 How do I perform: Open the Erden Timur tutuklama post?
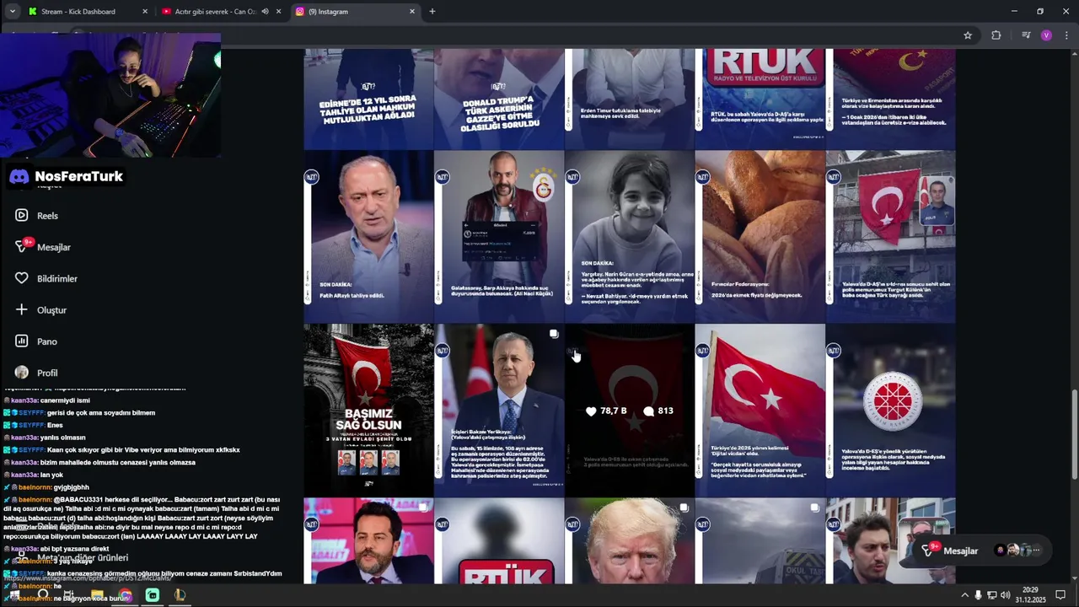[630, 99]
